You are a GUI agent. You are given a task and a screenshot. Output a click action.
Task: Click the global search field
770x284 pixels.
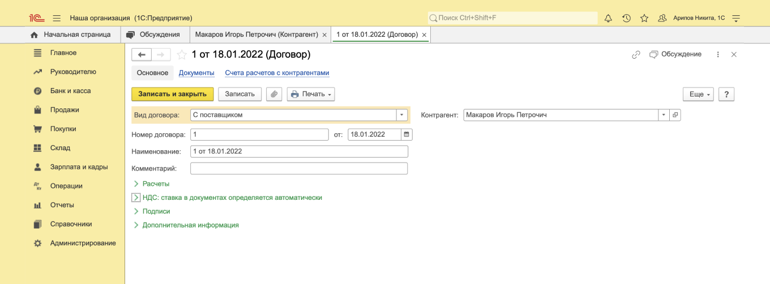pyautogui.click(x=512, y=18)
